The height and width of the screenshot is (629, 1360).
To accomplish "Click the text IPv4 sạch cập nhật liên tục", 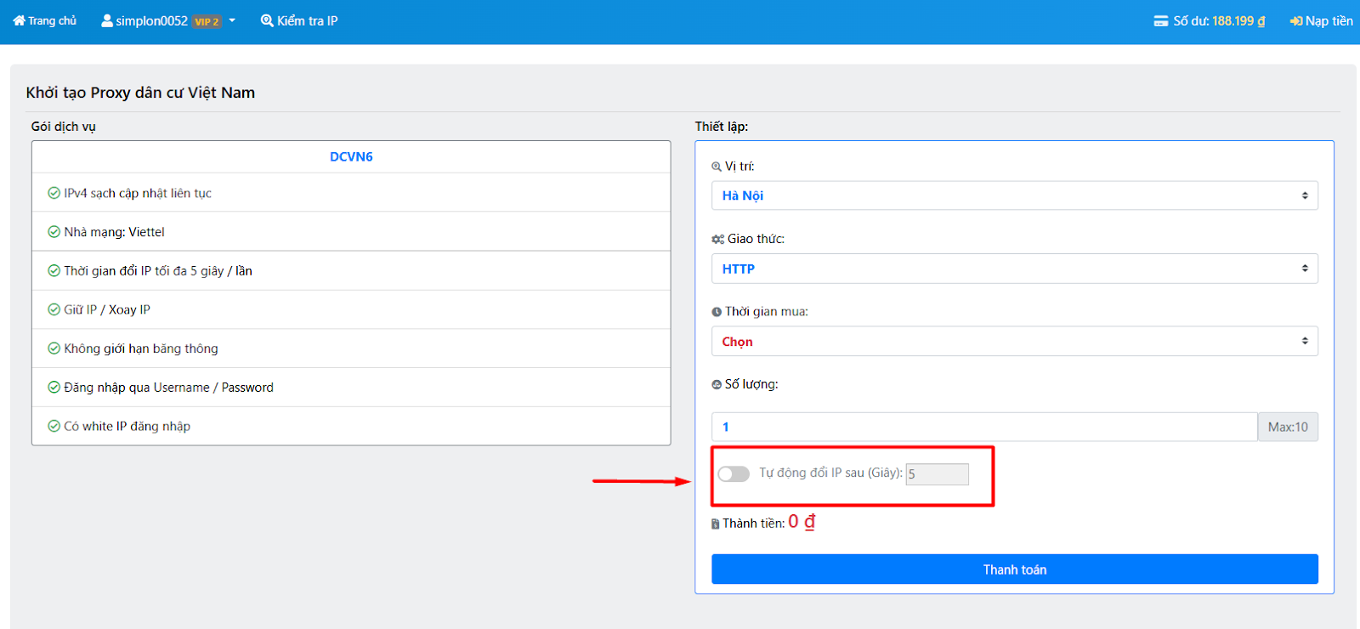I will pyautogui.click(x=138, y=193).
